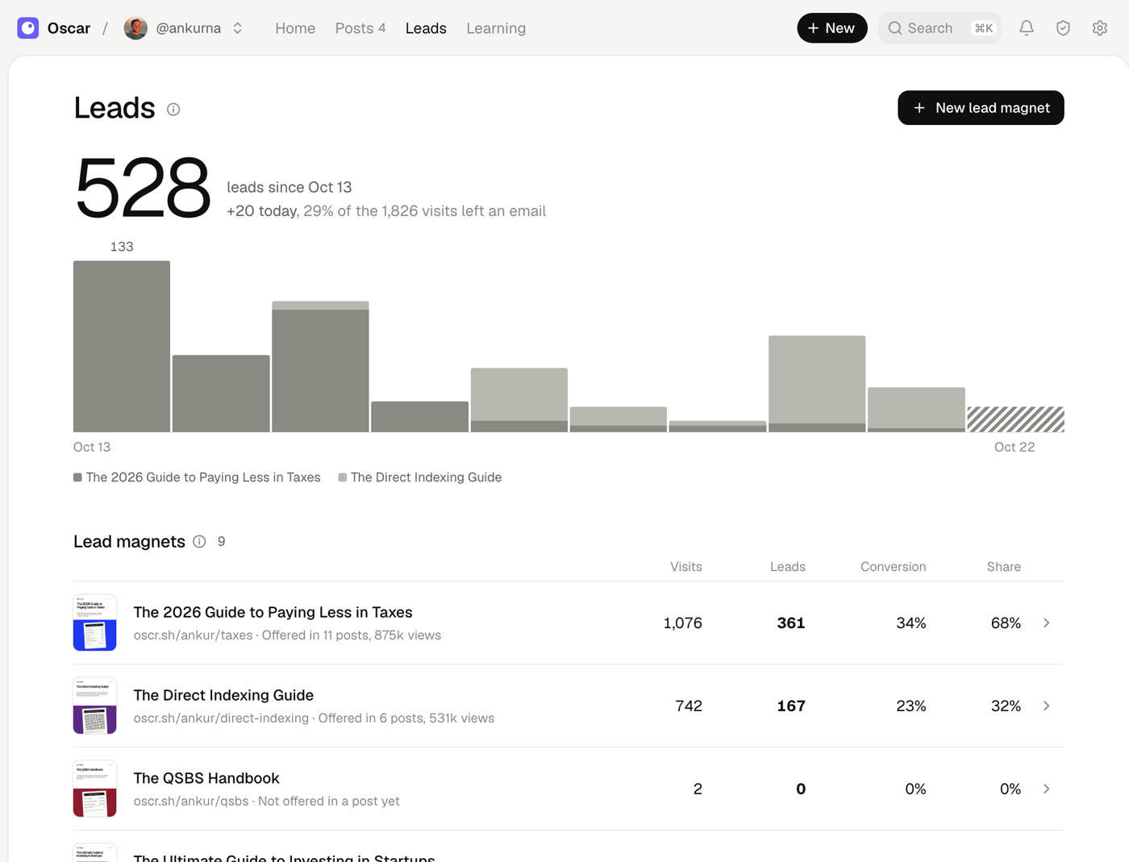Select the Leads tab
This screenshot has width=1129, height=862.
426,28
